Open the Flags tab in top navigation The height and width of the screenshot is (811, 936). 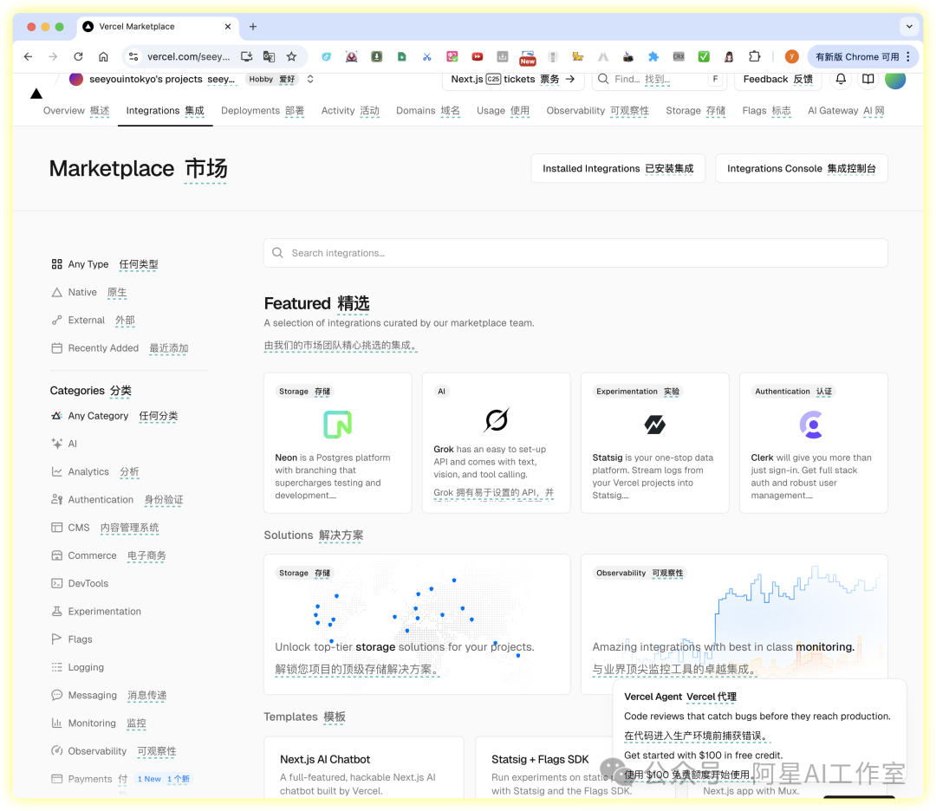click(x=766, y=110)
